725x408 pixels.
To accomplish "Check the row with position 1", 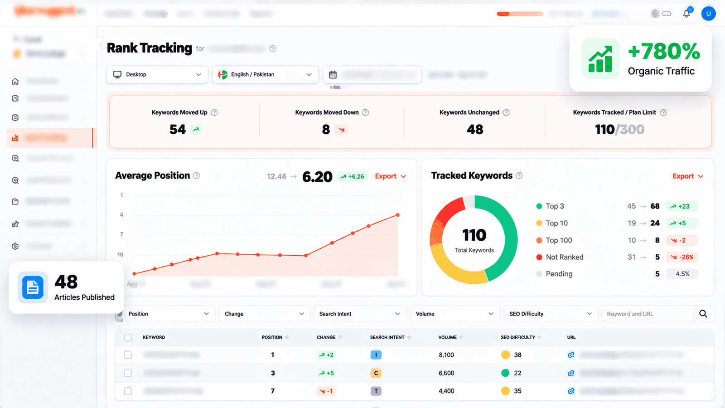I will pos(128,355).
